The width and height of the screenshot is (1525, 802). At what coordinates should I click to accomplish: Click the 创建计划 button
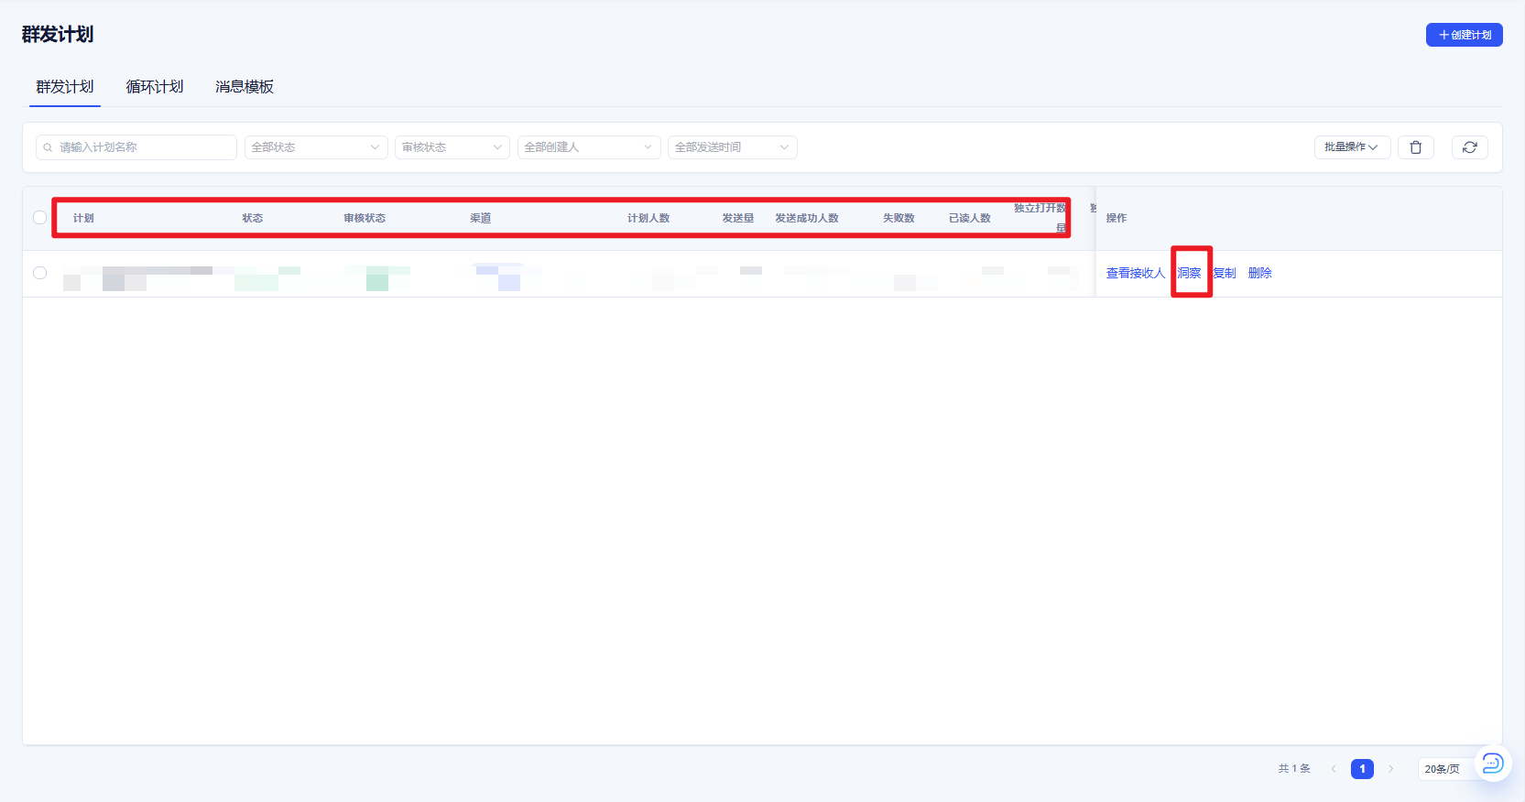click(x=1464, y=35)
